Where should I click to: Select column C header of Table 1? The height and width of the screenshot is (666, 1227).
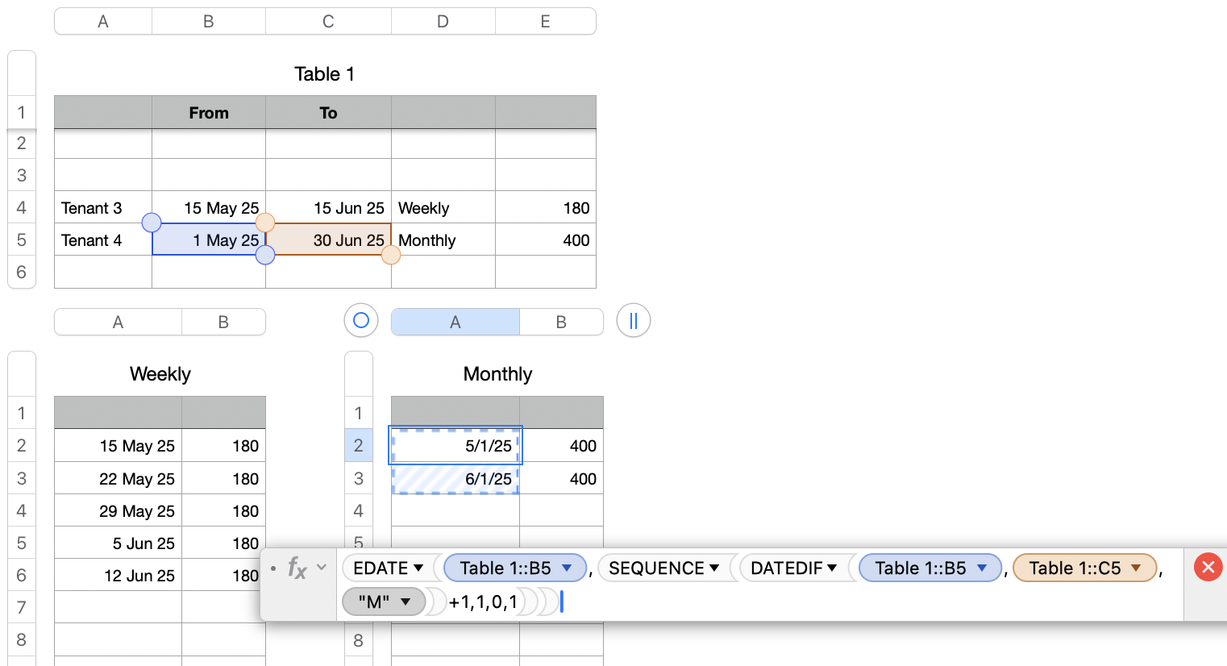click(x=328, y=22)
